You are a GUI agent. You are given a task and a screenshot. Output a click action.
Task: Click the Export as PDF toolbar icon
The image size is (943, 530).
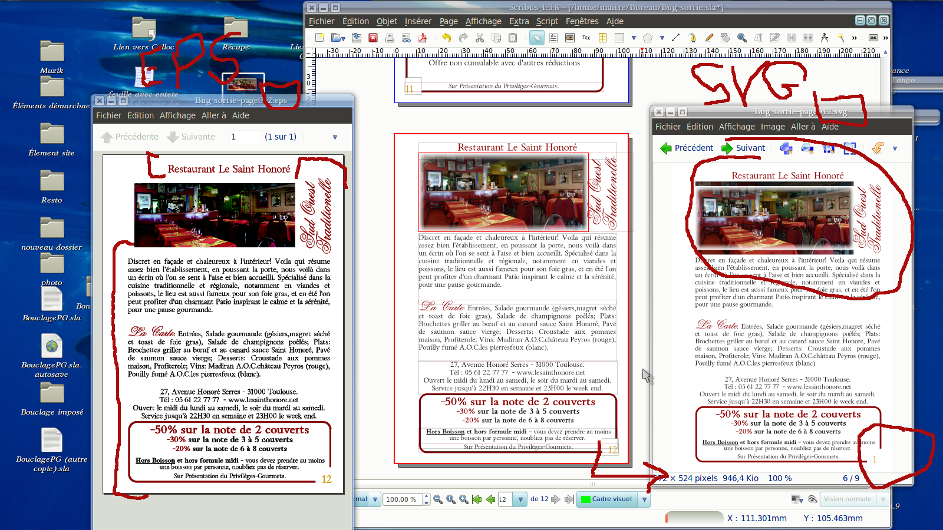[x=423, y=38]
